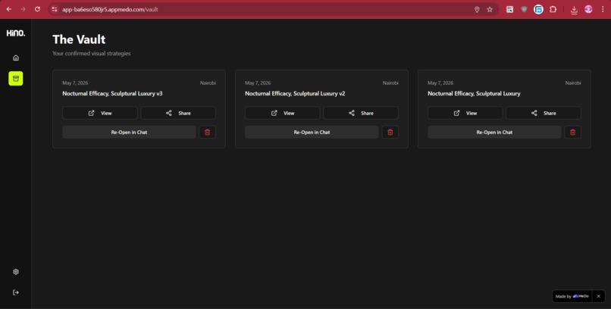Image resolution: width=611 pixels, height=309 pixels.
Task: Click 'Nairobi' label on the v3 card
Action: (x=208, y=83)
